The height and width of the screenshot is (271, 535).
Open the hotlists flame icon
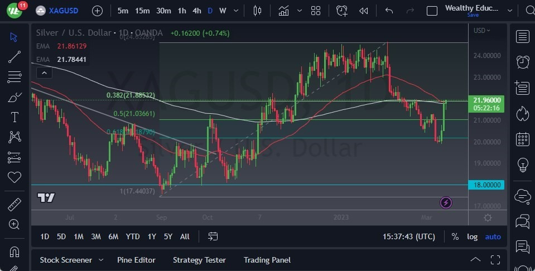click(x=522, y=114)
